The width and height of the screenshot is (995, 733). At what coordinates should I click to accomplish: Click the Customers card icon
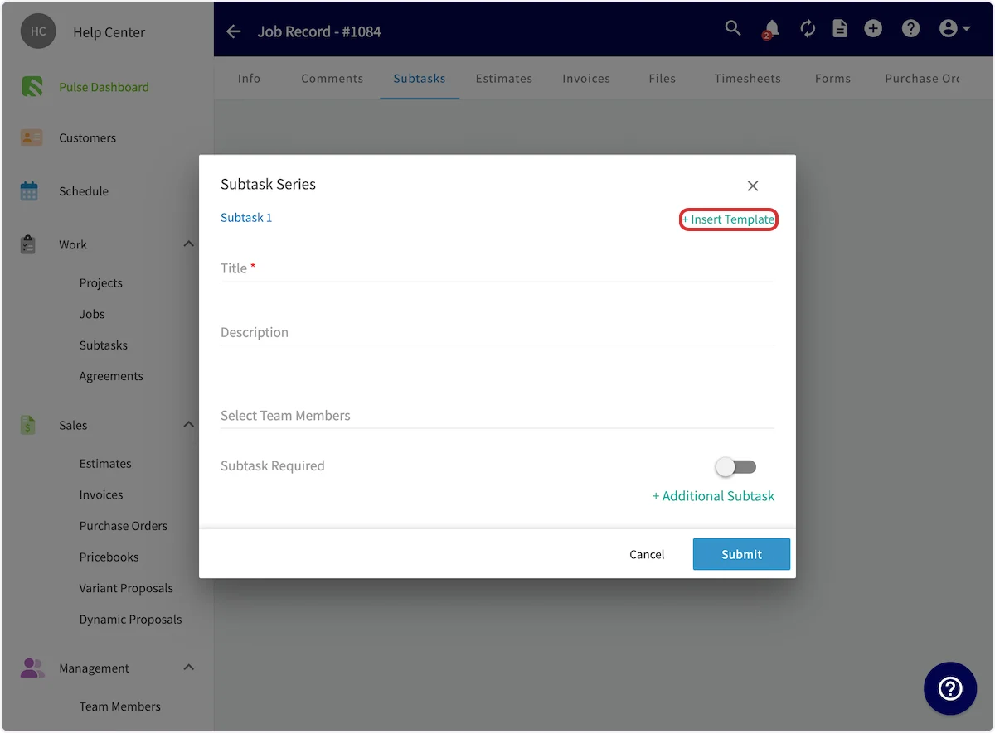(31, 137)
